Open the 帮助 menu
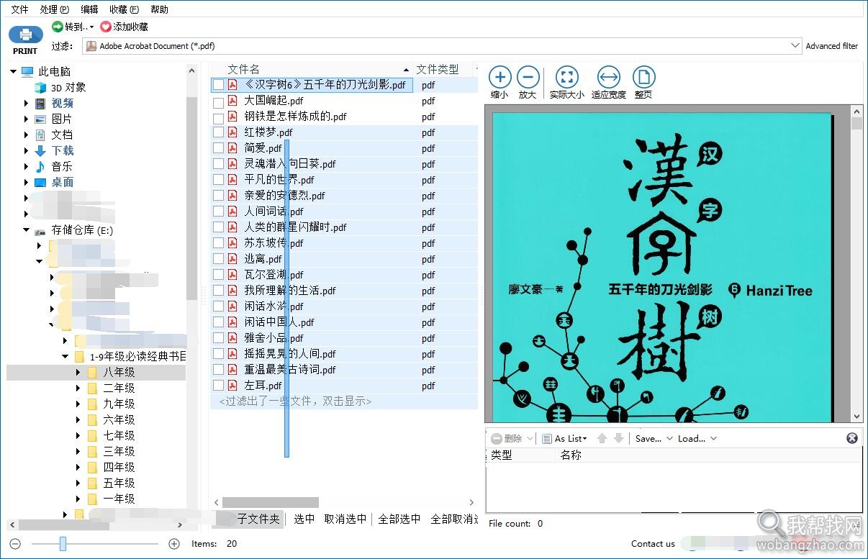 pos(159,9)
